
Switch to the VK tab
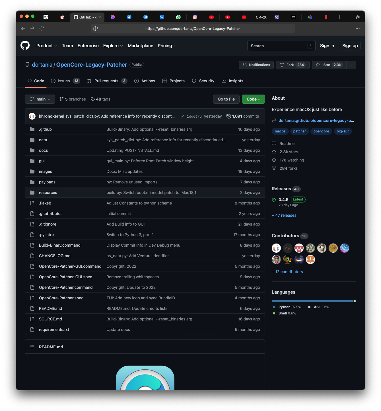tap(162, 17)
